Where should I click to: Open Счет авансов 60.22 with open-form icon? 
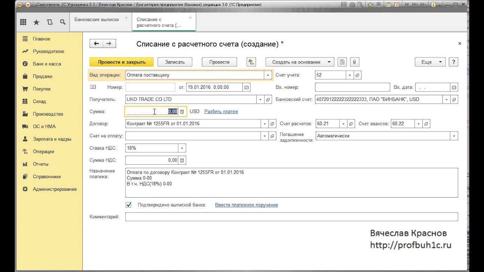(x=426, y=124)
